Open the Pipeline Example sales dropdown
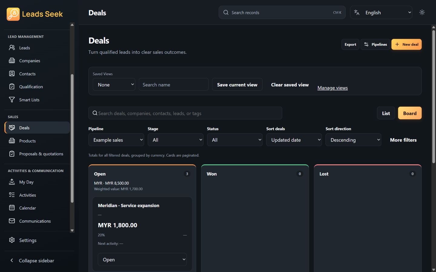 (x=116, y=140)
